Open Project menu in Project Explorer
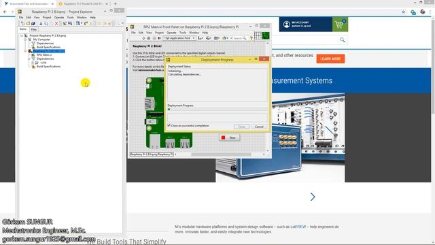Screen dimensions: 435x245 pos(47,18)
